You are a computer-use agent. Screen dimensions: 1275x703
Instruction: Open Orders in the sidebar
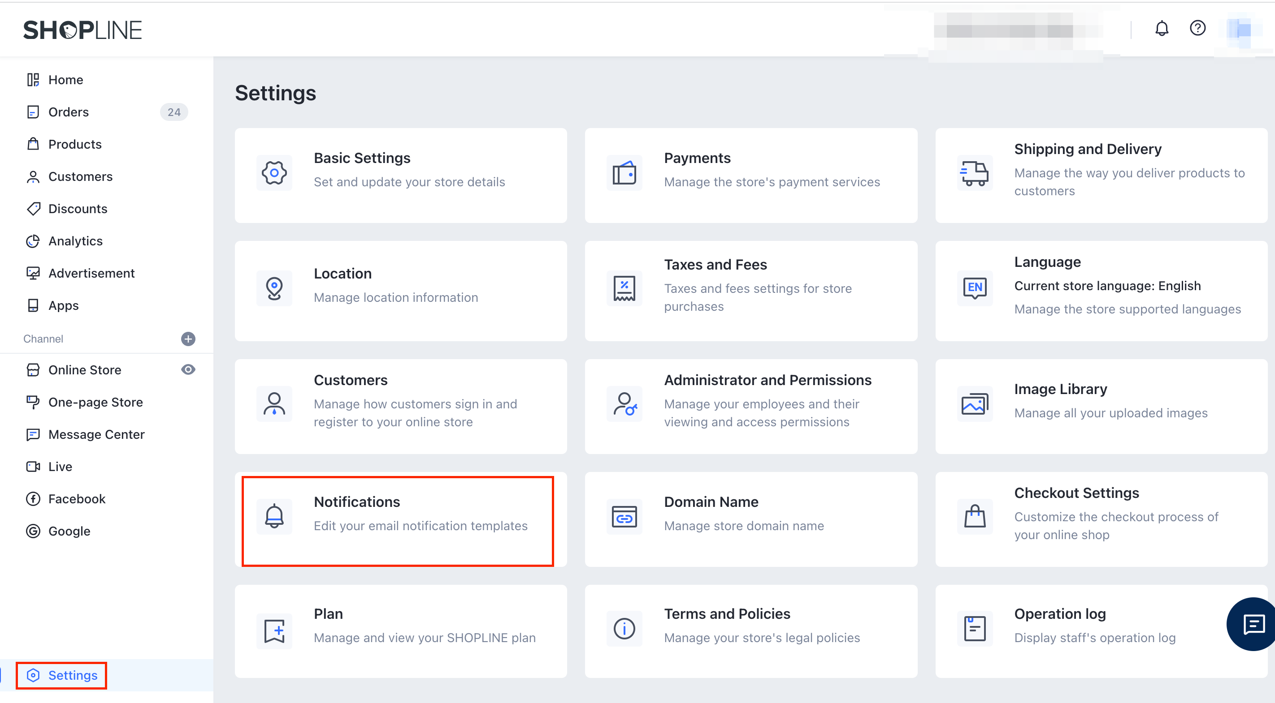tap(69, 112)
